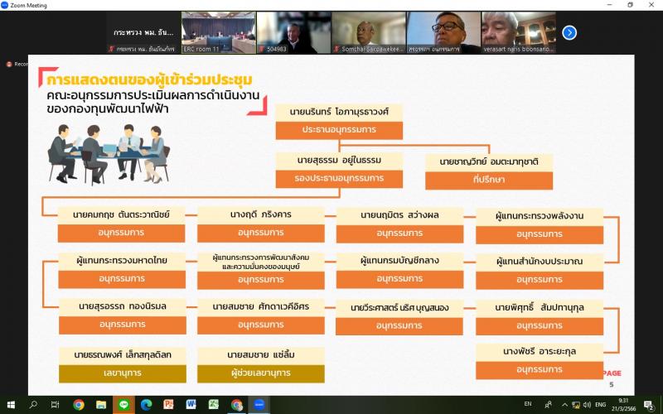Click name นายสมชาย ศักดาเวคีอิศร

261,306
